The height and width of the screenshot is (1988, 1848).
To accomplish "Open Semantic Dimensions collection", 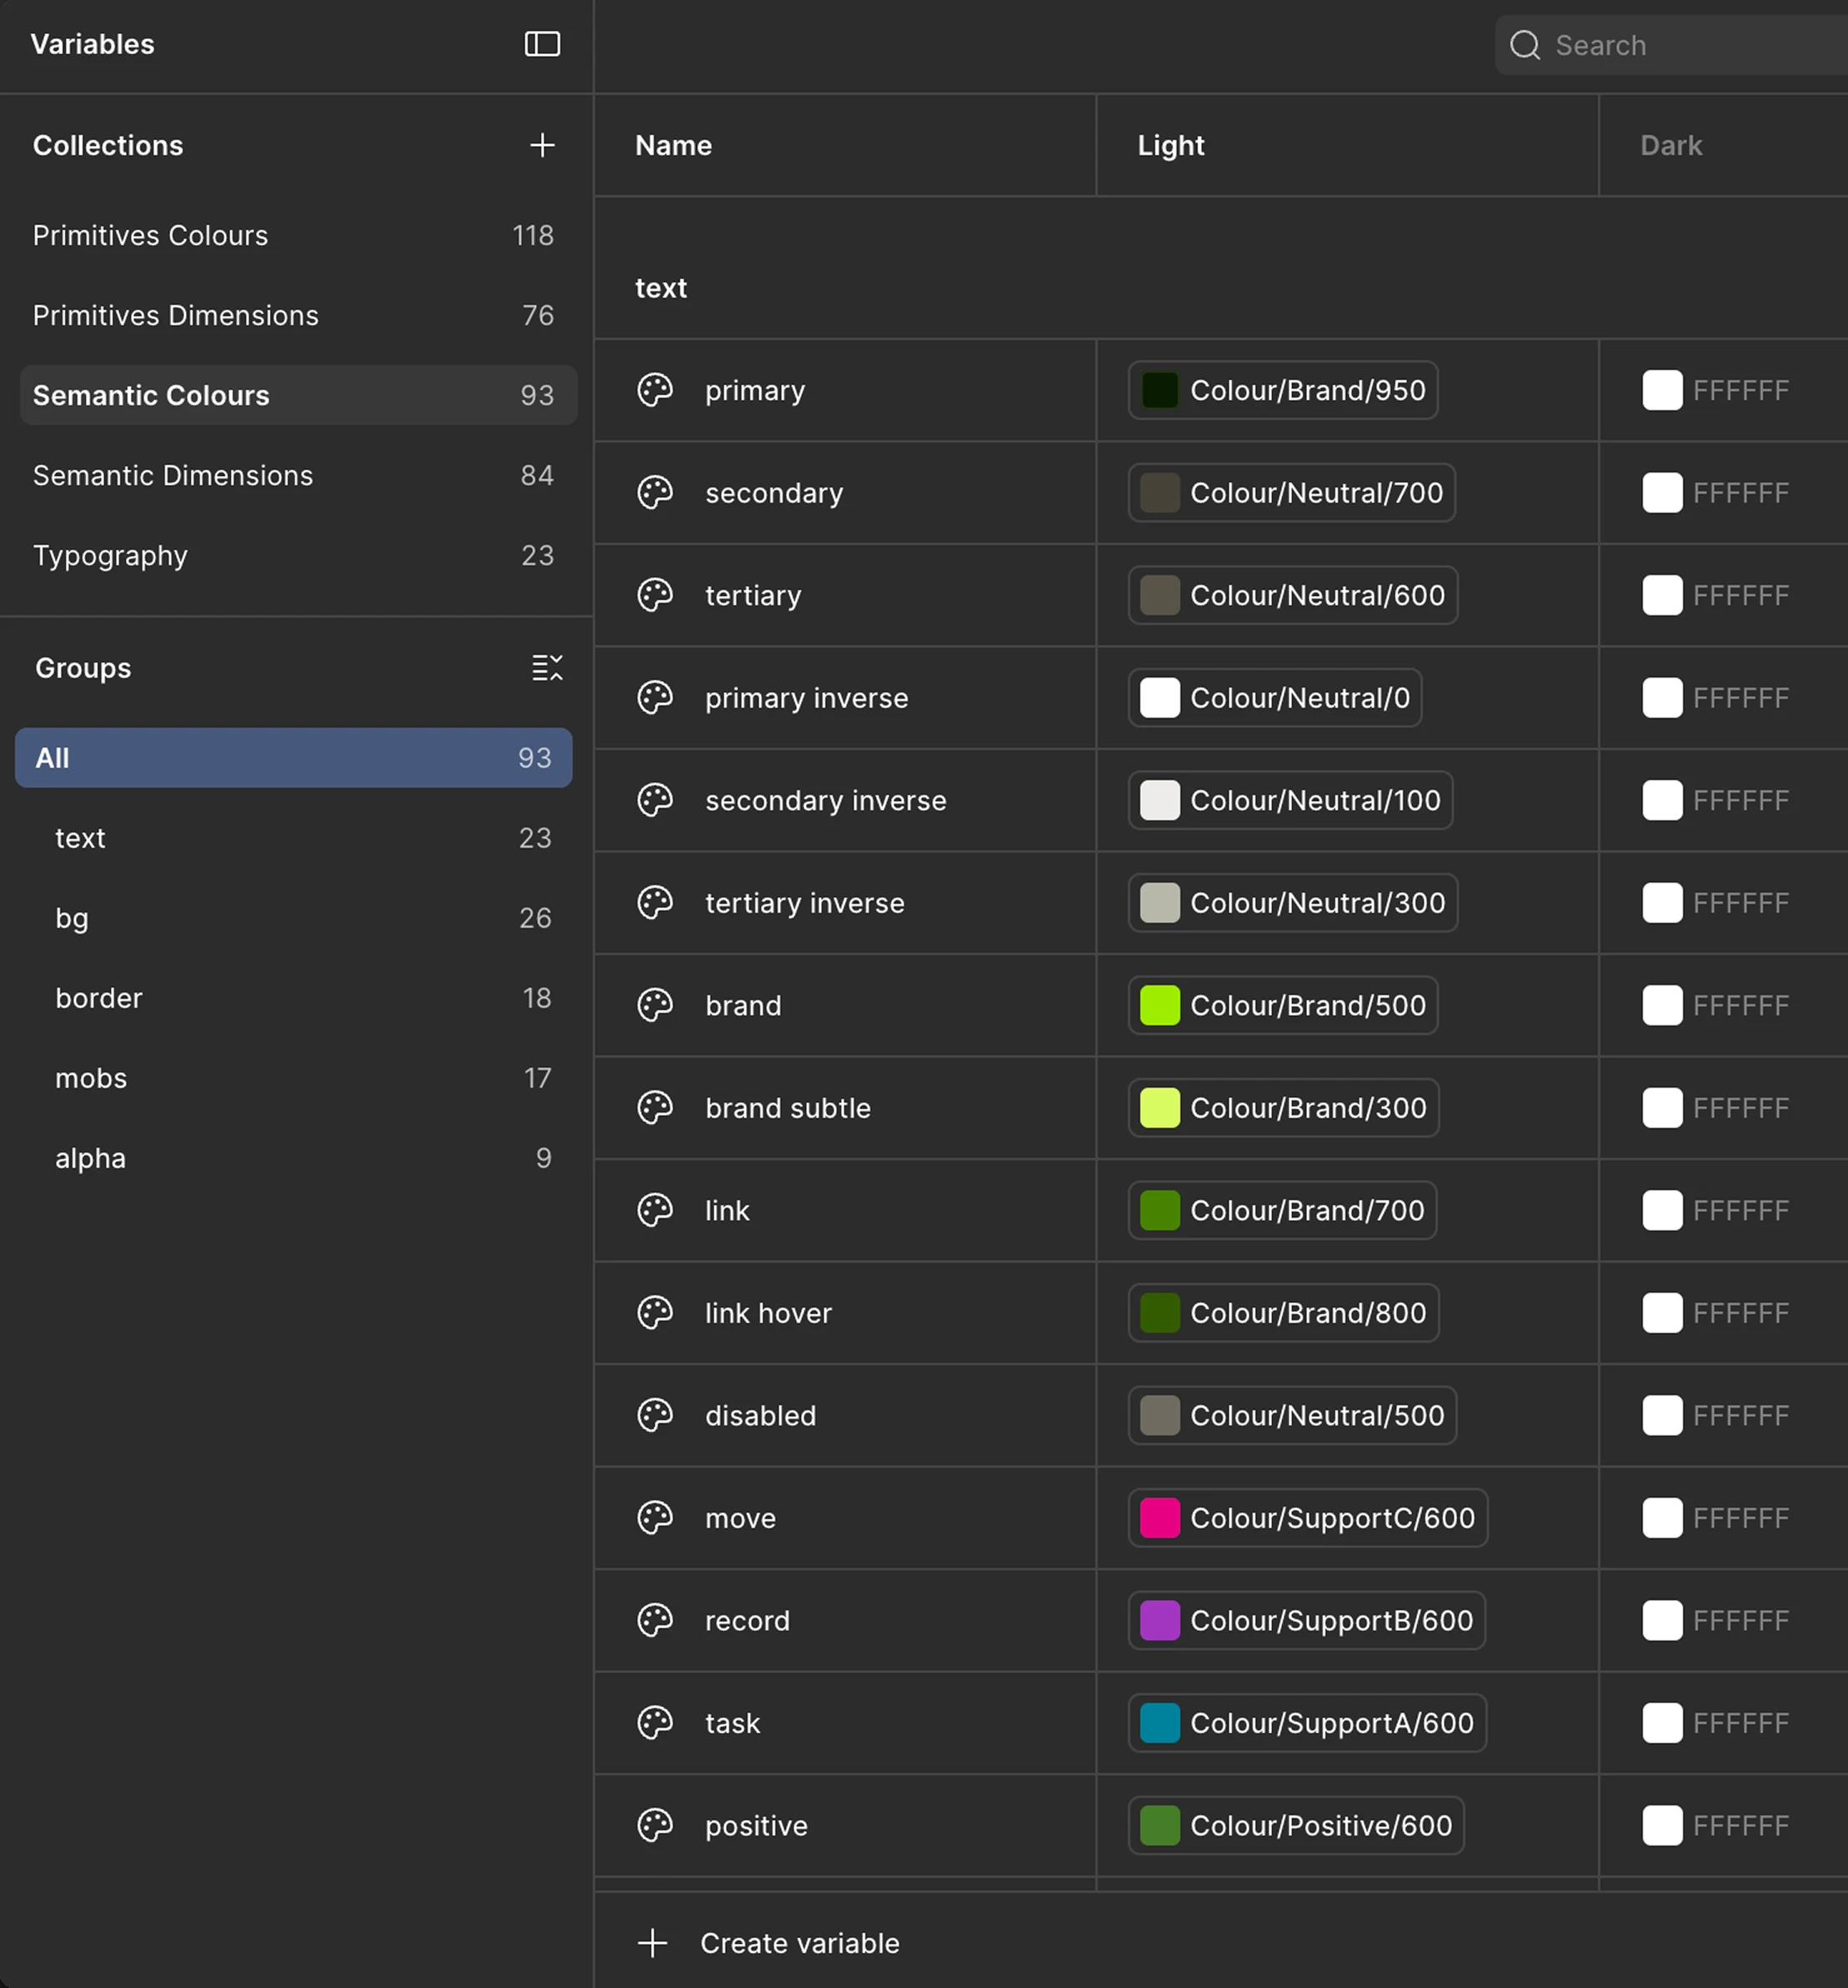I will click(x=298, y=475).
